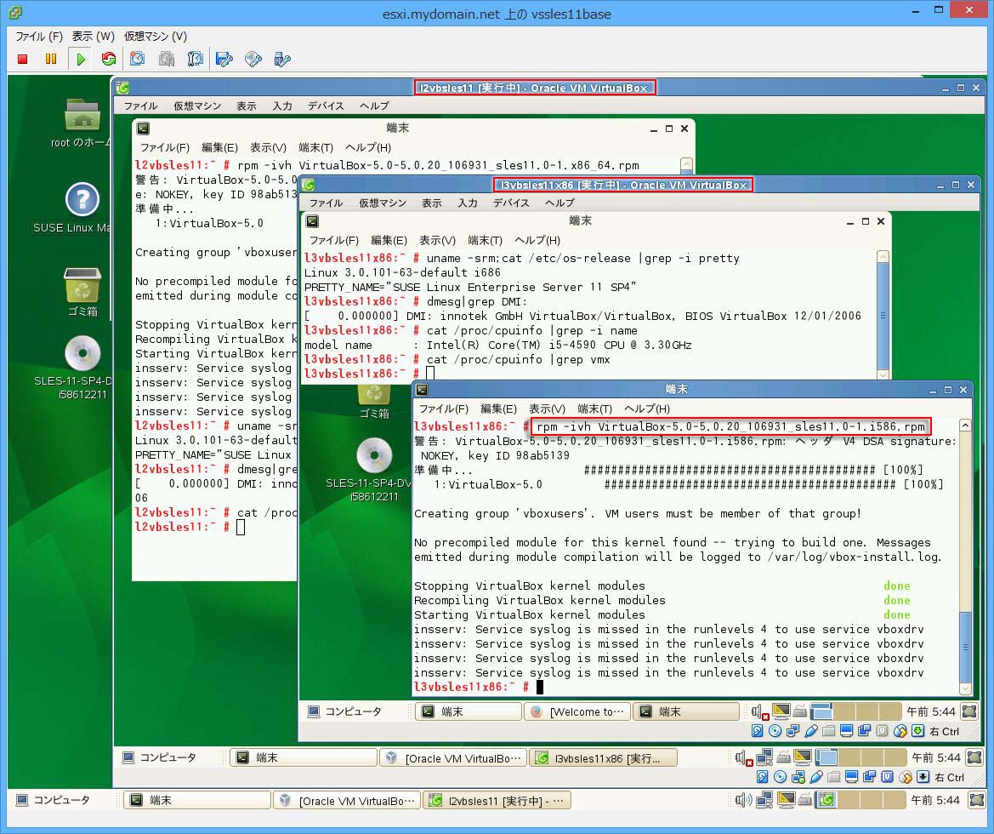994x834 pixels.
Task: Click window menu icon of the rpm install terminal
Action: click(423, 389)
